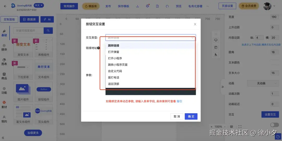
Task: Click the 文本颜色 color swatch
Action: [275, 63]
